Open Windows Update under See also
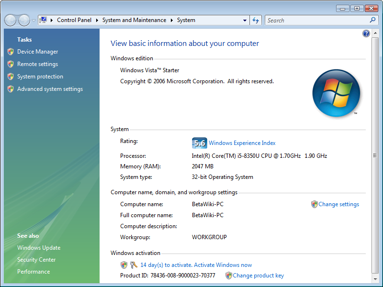Viewport: 383px width, 287px height. (x=39, y=247)
